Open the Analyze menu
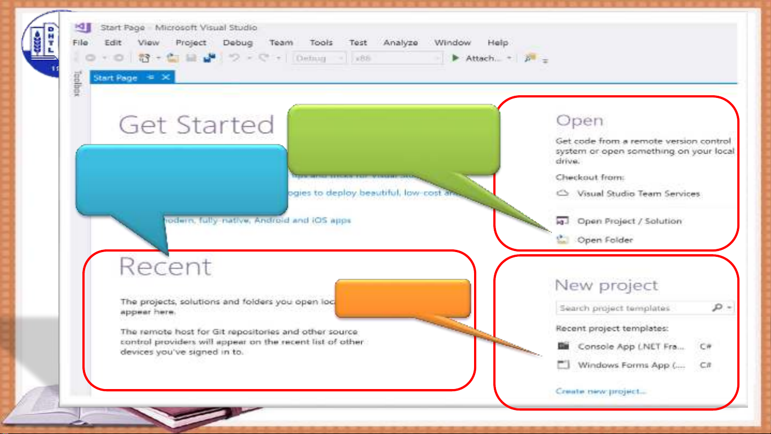 401,43
